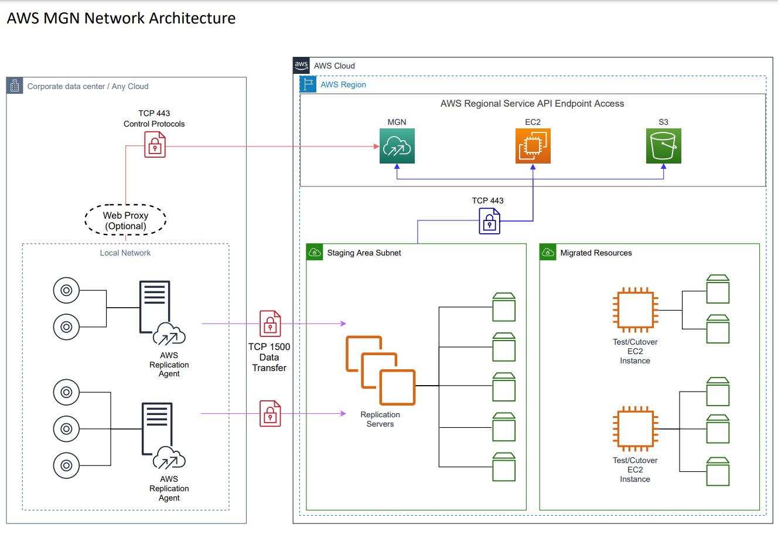The width and height of the screenshot is (778, 534).
Task: Click the middle volume icon in Staging Area Subnet
Action: (504, 387)
